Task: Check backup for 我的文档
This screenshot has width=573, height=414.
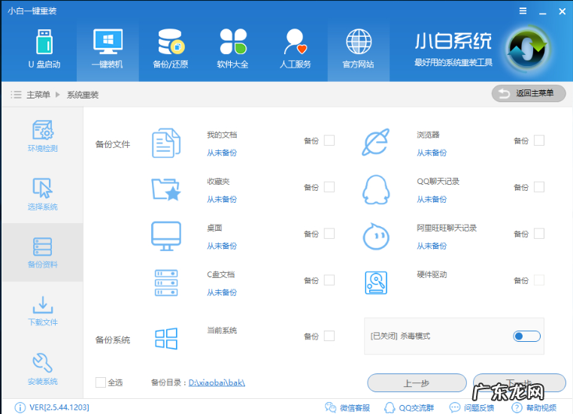Action: point(329,141)
